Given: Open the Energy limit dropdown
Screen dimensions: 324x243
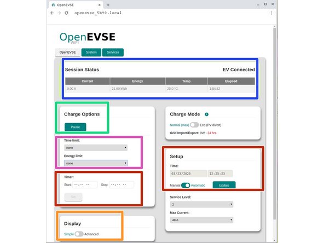Looking at the screenshot, I should click(x=96, y=163).
